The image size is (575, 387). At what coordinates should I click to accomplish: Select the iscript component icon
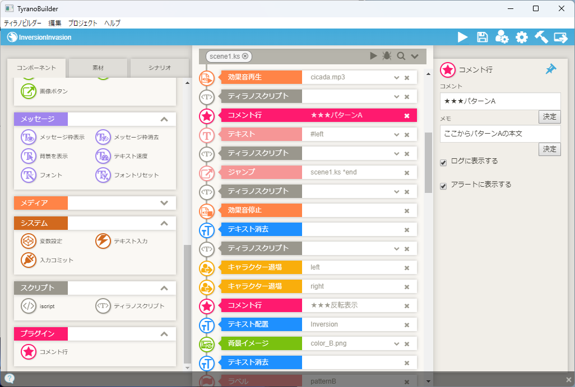tap(28, 306)
